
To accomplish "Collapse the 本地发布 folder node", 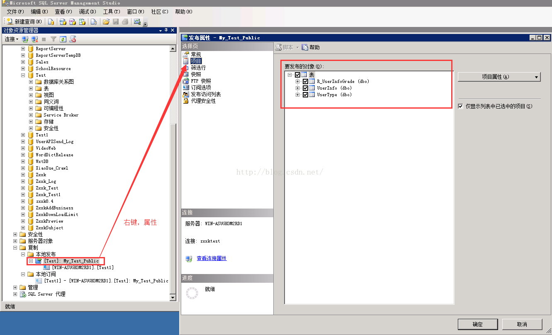I will [x=23, y=254].
